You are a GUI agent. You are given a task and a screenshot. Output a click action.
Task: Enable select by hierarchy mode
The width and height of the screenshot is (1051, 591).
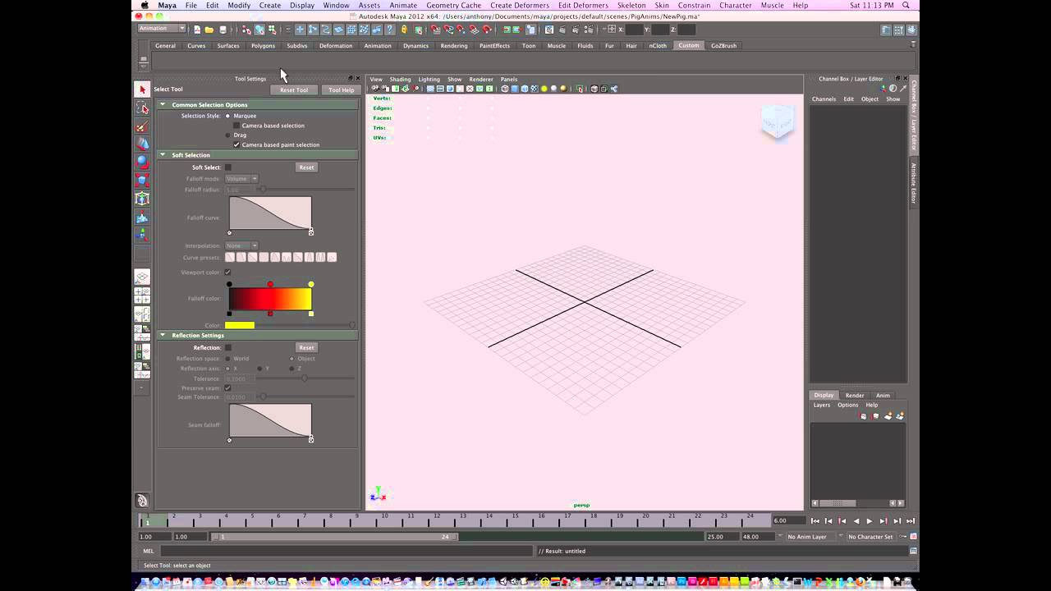246,30
